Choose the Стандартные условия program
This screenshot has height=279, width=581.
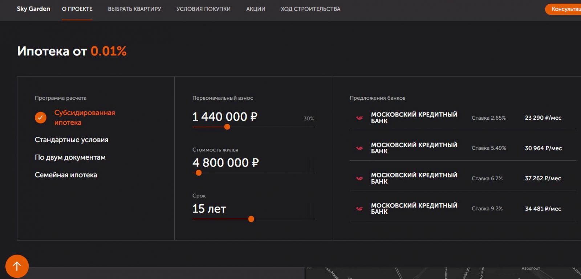tap(72, 140)
